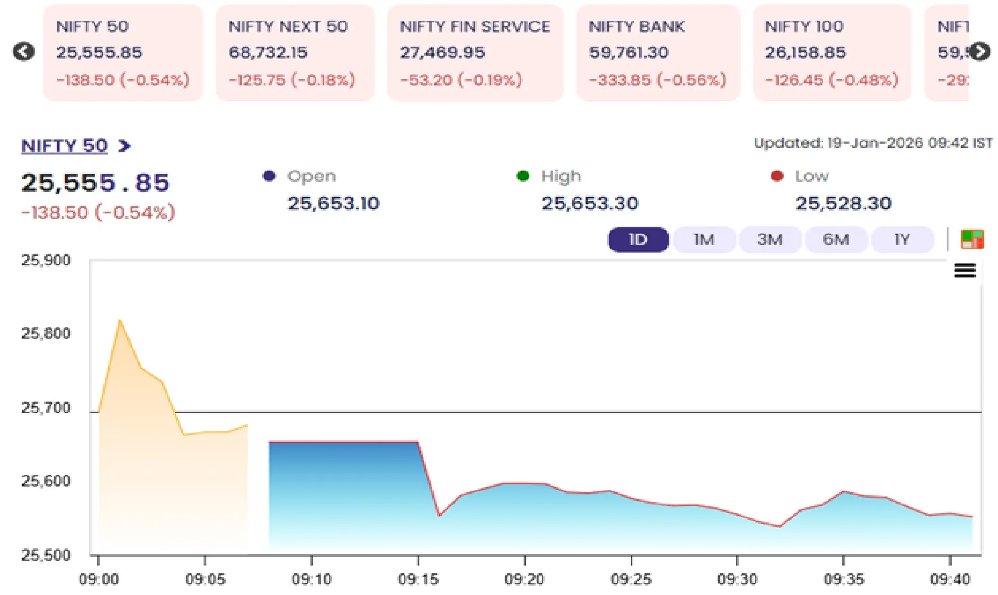Switch chart to 1Y range
The width and height of the screenshot is (998, 595).
point(902,240)
